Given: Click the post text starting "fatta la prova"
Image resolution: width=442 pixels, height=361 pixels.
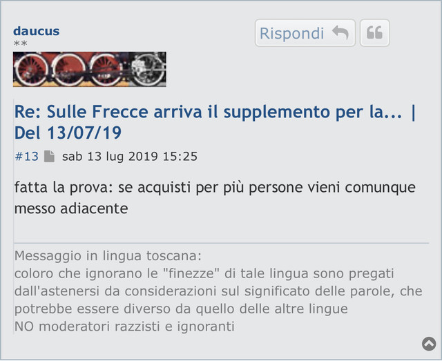Looking at the screenshot, I should click(215, 198).
